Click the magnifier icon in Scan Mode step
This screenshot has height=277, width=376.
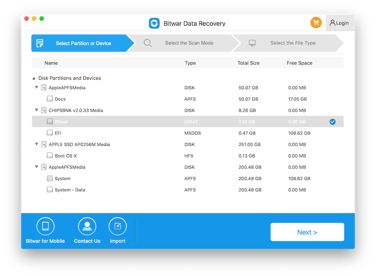[148, 43]
